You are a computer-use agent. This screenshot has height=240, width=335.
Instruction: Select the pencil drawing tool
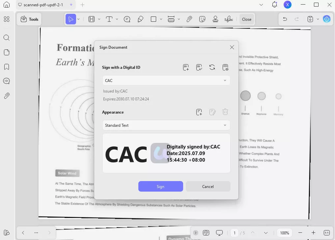point(140,19)
